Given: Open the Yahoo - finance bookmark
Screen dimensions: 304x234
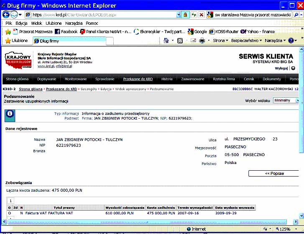Looking at the screenshot, I should (x=258, y=32).
